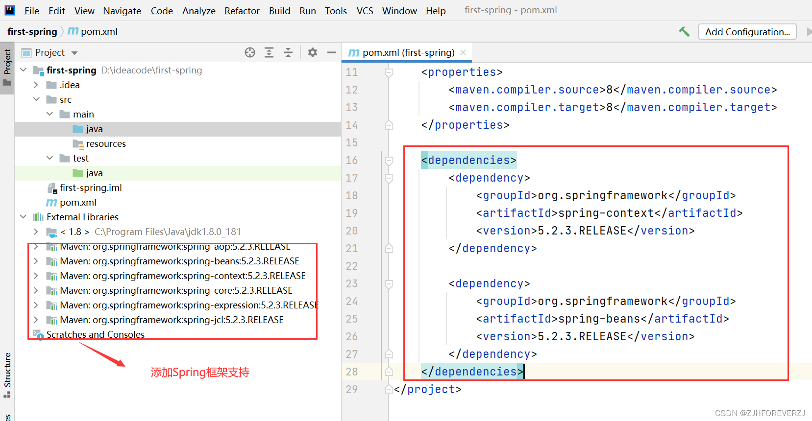Click the Collapse All icon in Project panel
The height and width of the screenshot is (421, 812).
point(288,52)
